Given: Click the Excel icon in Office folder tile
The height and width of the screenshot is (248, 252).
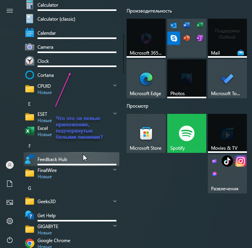Looking at the screenshot, I should 200,25.
